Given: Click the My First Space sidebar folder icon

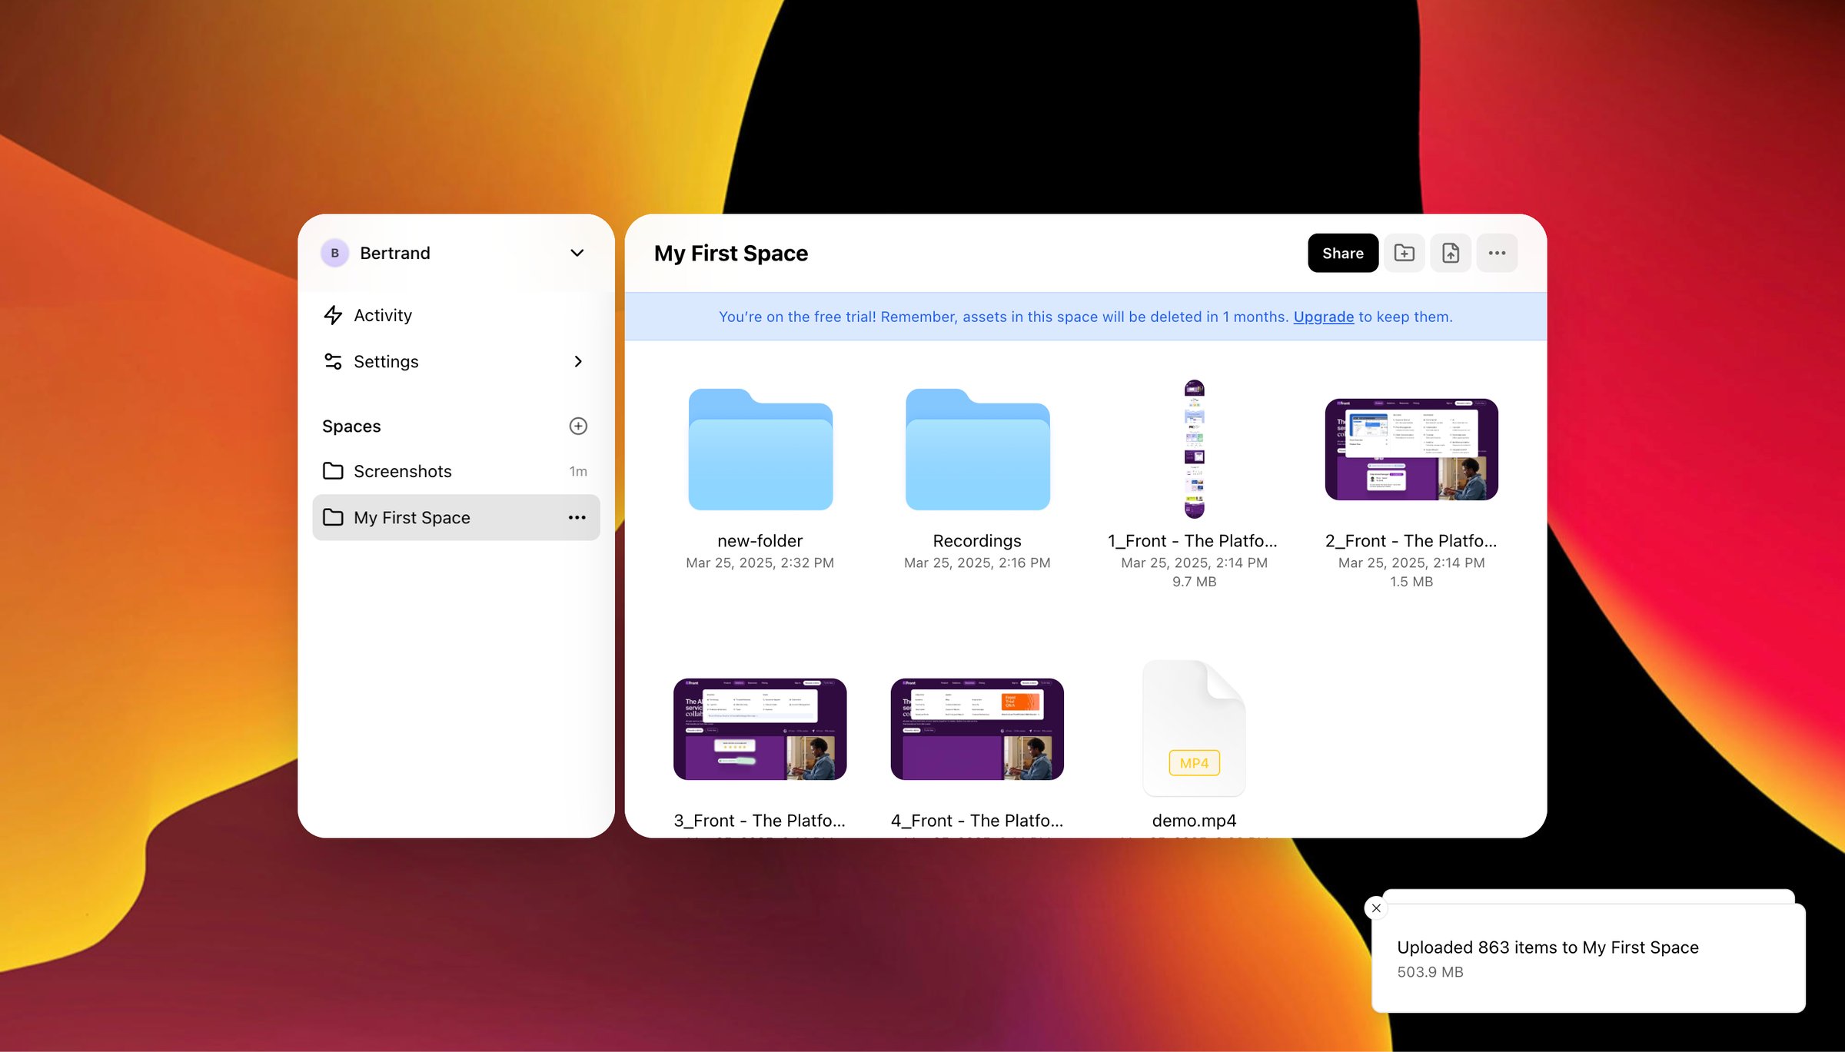Looking at the screenshot, I should tap(333, 517).
